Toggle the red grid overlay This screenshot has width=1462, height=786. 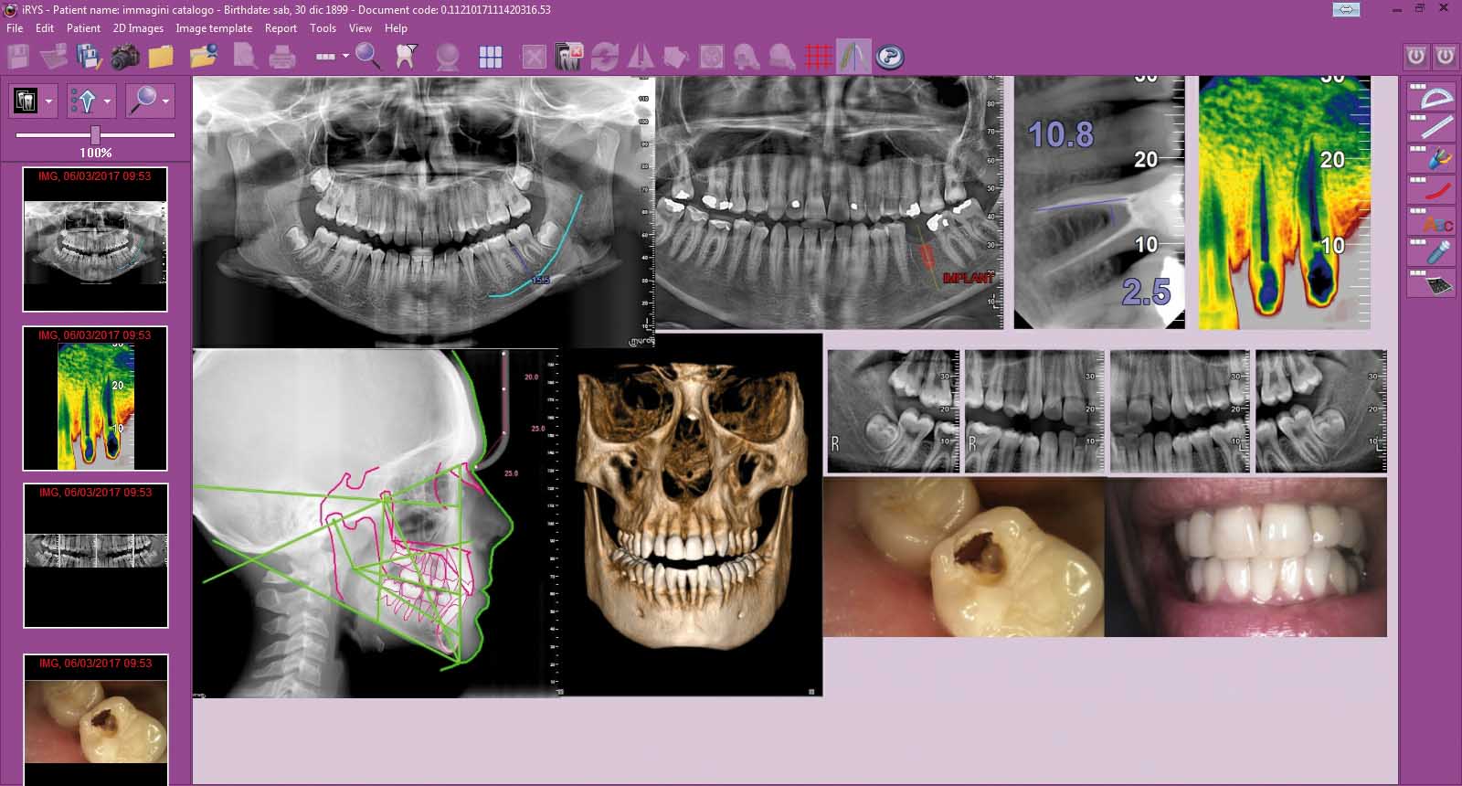[x=818, y=58]
